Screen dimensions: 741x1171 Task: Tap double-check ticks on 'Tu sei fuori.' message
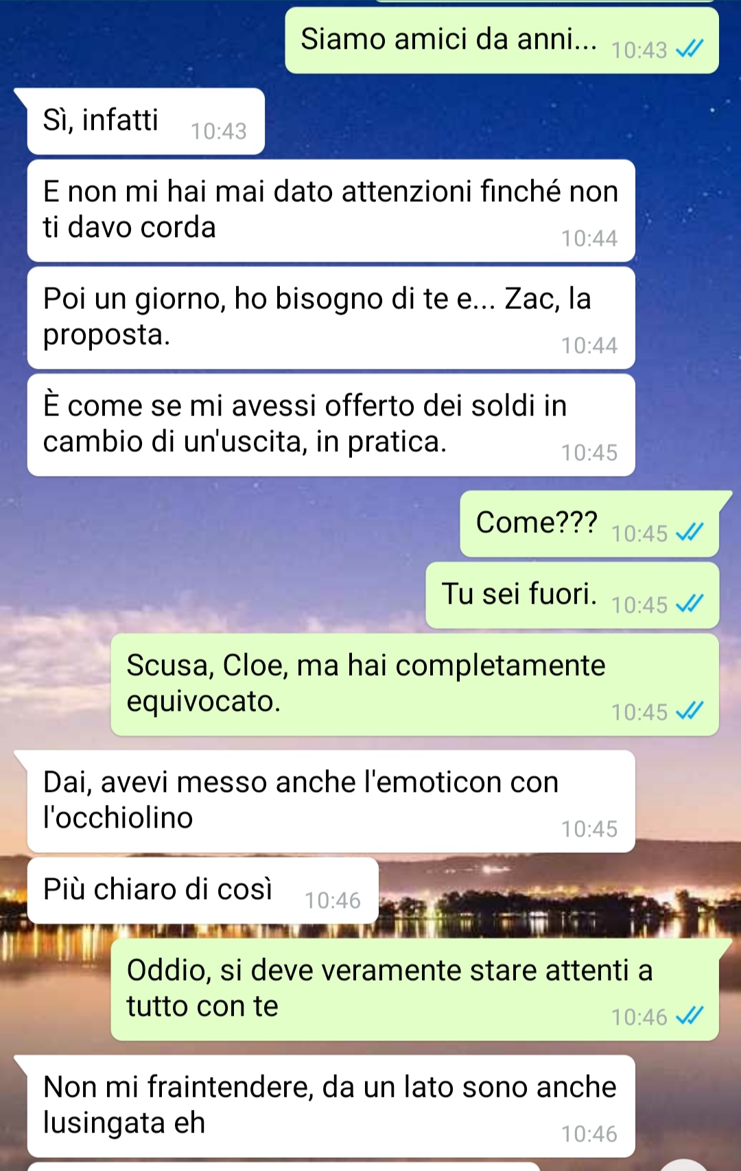click(690, 604)
